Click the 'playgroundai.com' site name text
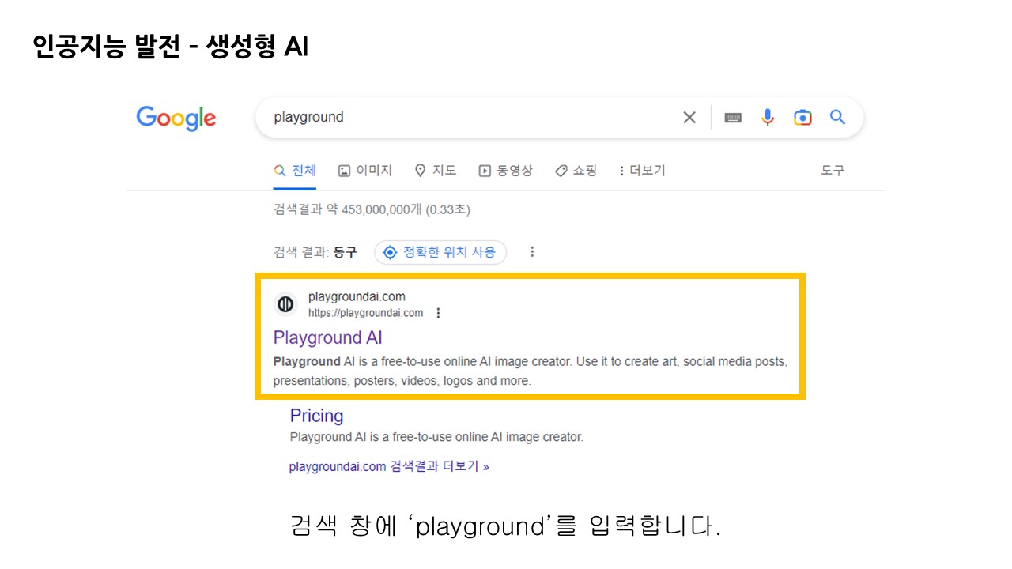The width and height of the screenshot is (1012, 569). click(x=357, y=297)
